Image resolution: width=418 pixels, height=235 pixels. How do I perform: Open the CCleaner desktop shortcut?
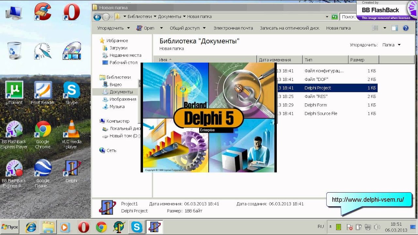point(43,12)
